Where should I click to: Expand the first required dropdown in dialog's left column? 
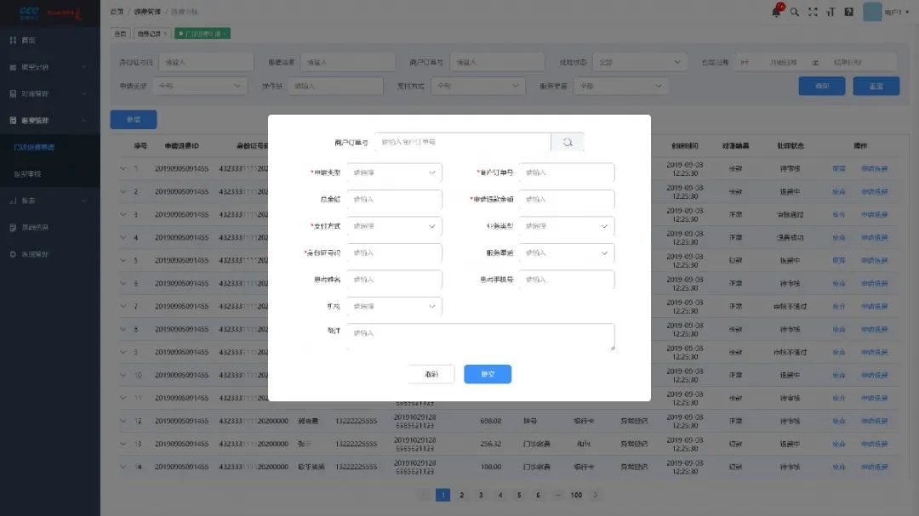395,173
